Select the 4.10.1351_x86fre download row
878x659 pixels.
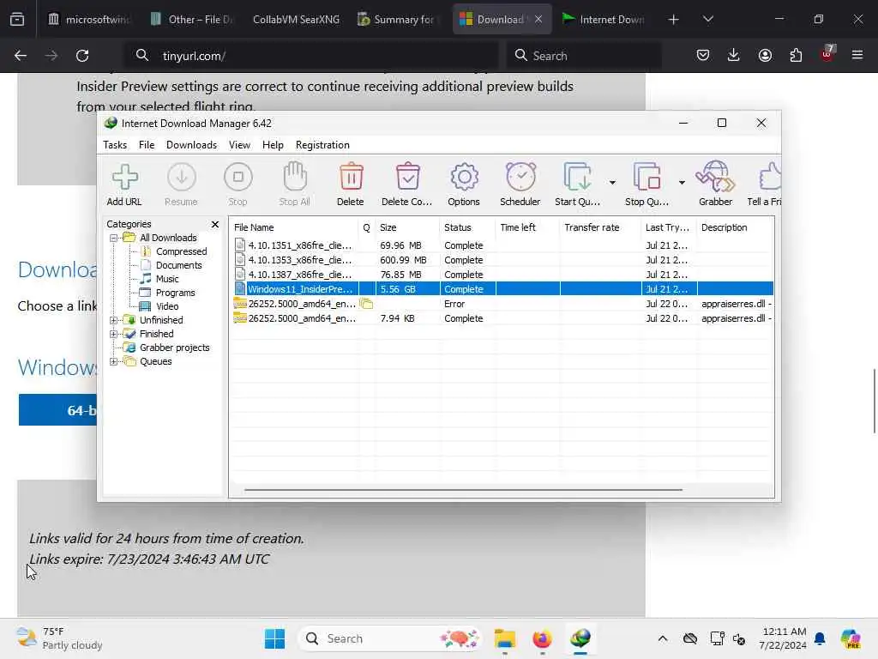(502, 245)
